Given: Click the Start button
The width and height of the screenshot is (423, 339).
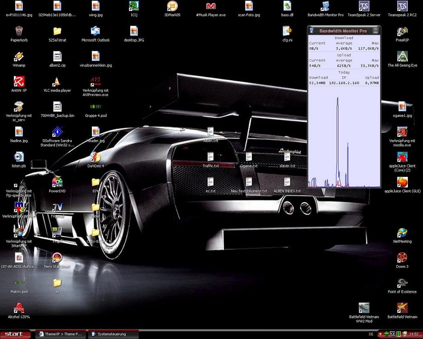Looking at the screenshot, I should point(15,334).
